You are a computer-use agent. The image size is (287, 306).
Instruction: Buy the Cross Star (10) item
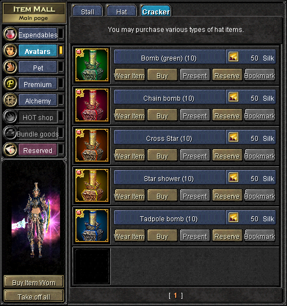pos(162,156)
